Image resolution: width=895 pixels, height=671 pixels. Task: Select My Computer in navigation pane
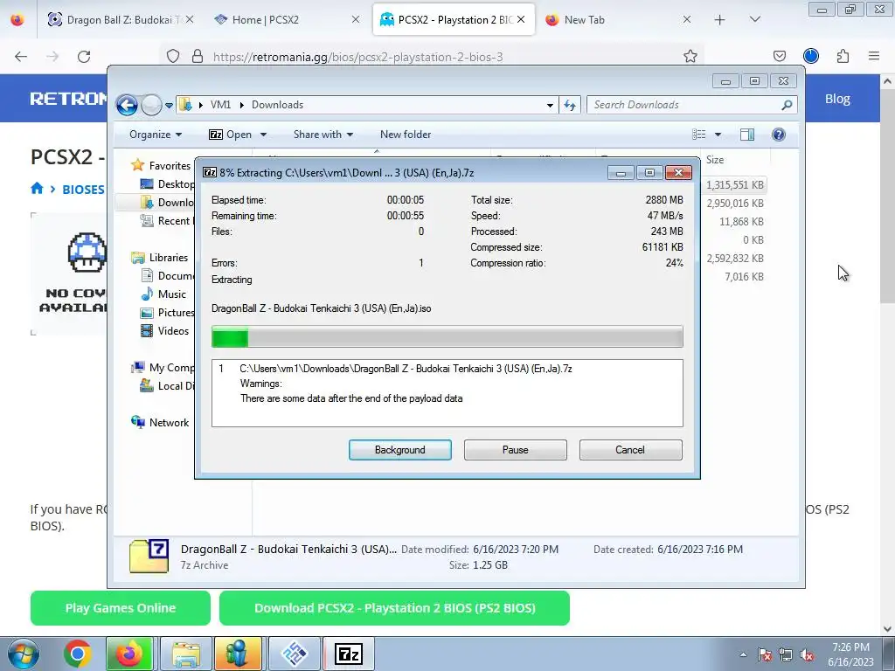pos(163,368)
